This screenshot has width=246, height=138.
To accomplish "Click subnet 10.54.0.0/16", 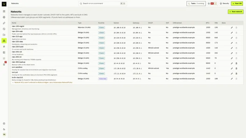I will tap(119, 79).
